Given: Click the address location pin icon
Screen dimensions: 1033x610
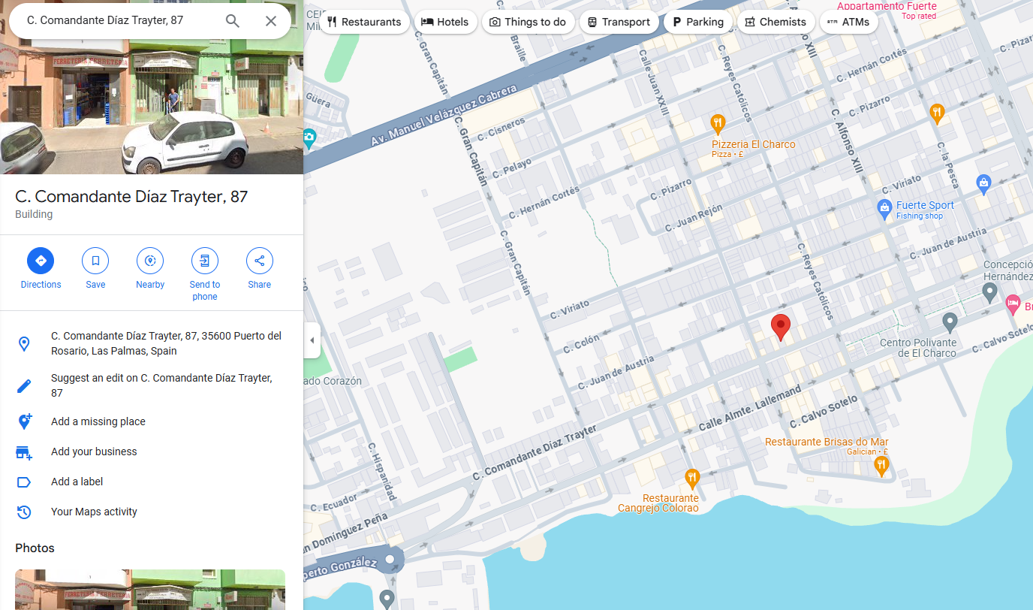Looking at the screenshot, I should coord(24,344).
